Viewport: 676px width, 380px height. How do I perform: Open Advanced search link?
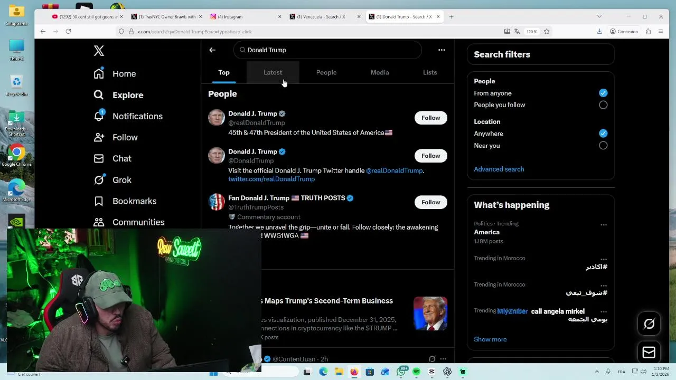499,169
